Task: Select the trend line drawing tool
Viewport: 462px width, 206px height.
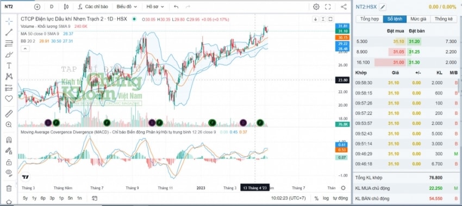Action: coord(9,33)
